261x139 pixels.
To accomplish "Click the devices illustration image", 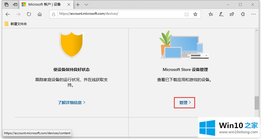I will 184,45.
